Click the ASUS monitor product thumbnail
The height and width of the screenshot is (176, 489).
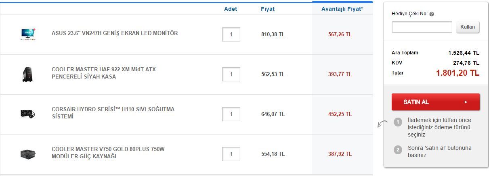[x=28, y=34]
